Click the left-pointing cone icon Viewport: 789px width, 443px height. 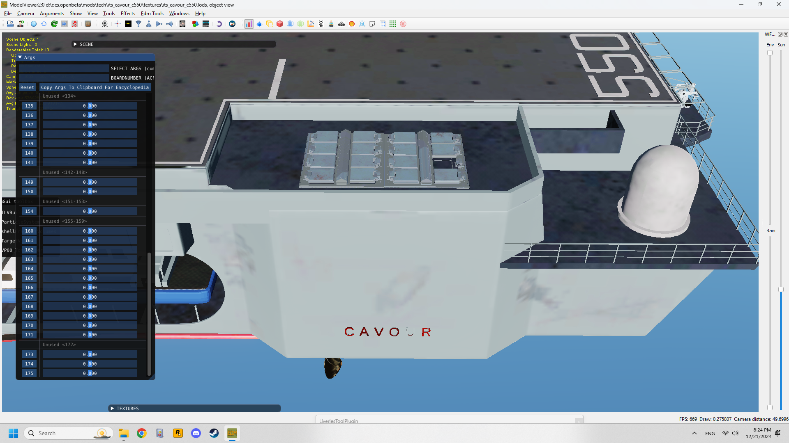[x=169, y=24]
